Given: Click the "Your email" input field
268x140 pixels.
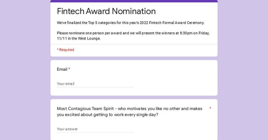Looking at the screenshot, I should 95,84.
